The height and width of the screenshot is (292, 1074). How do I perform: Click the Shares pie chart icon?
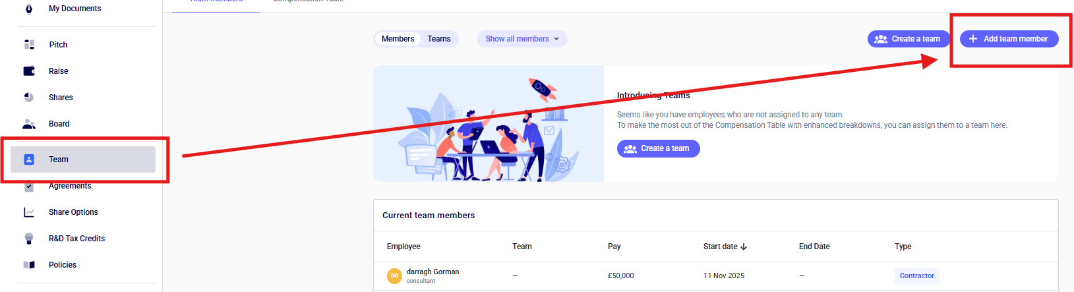click(29, 98)
